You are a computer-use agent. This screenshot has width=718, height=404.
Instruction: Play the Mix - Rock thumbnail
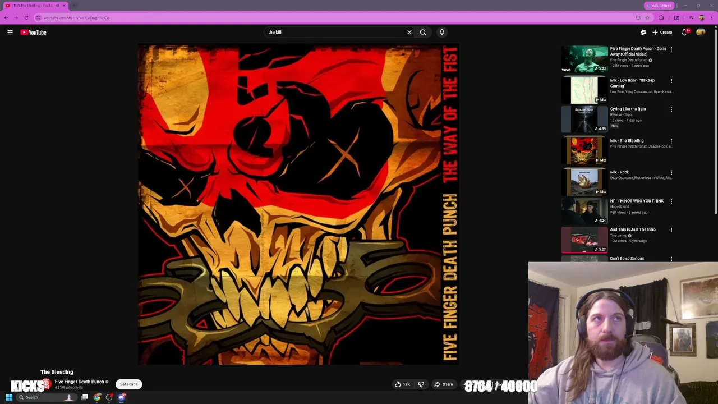click(x=584, y=182)
